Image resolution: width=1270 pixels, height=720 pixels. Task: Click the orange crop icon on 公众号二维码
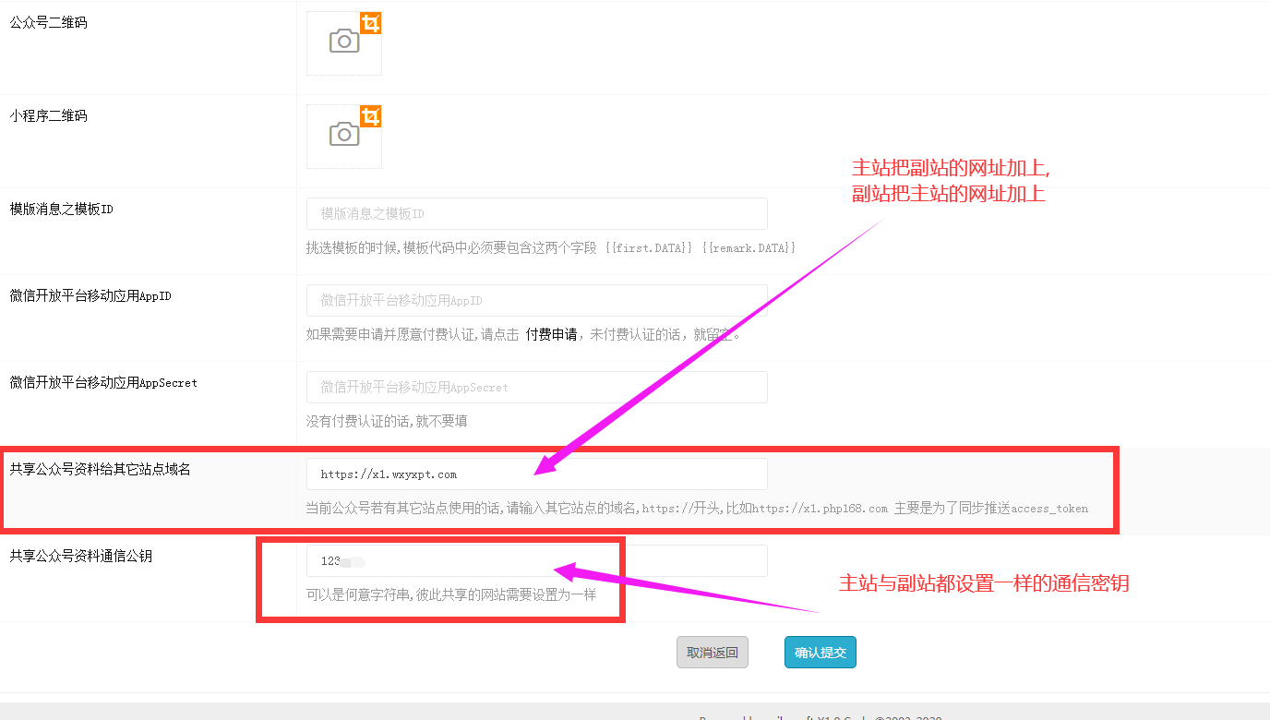(371, 23)
